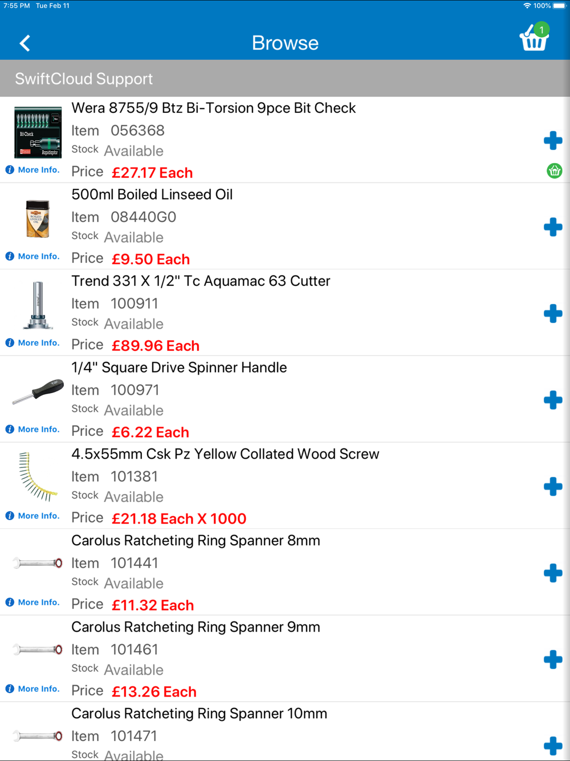Open More Info for Boiled Linseed Oil
The height and width of the screenshot is (761, 570).
(x=32, y=257)
